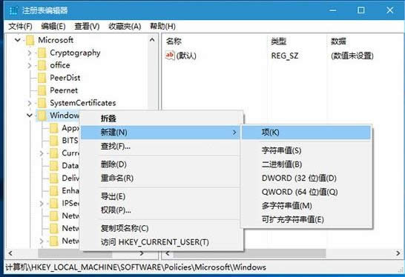This screenshot has width=405, height=277.
Task: Select 项(K) in the submenu
Action: click(x=306, y=133)
